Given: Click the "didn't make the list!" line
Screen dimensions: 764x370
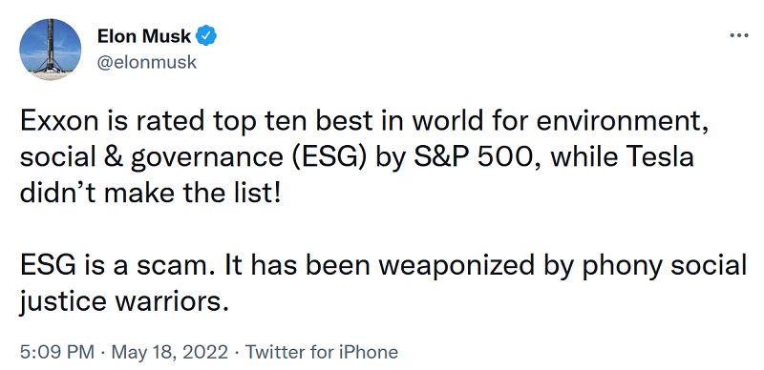Looking at the screenshot, I should (150, 194).
